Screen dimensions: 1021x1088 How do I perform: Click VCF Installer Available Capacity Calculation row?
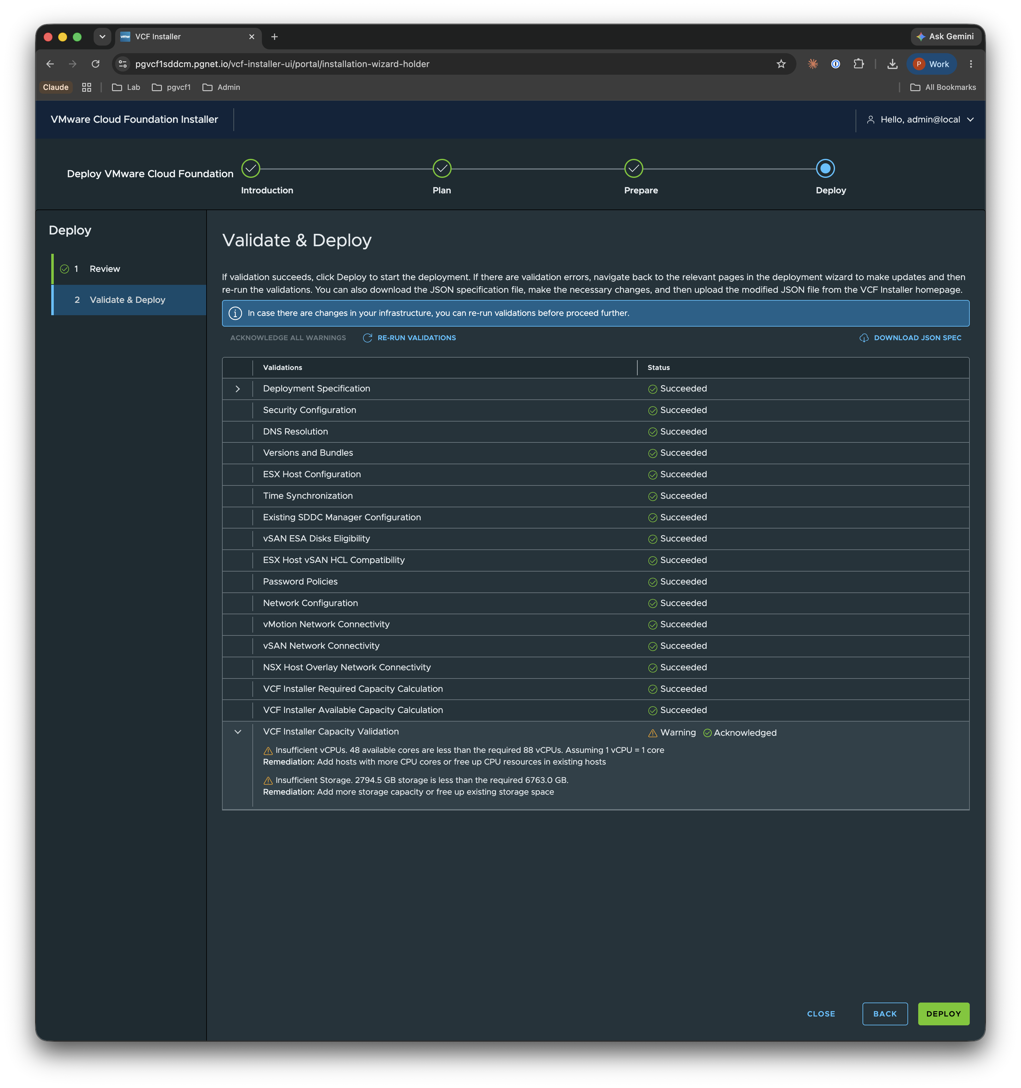(596, 710)
